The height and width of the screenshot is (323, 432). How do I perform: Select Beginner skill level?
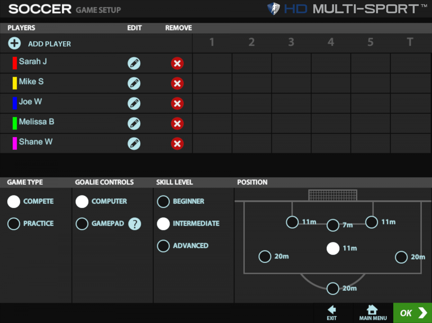click(163, 202)
